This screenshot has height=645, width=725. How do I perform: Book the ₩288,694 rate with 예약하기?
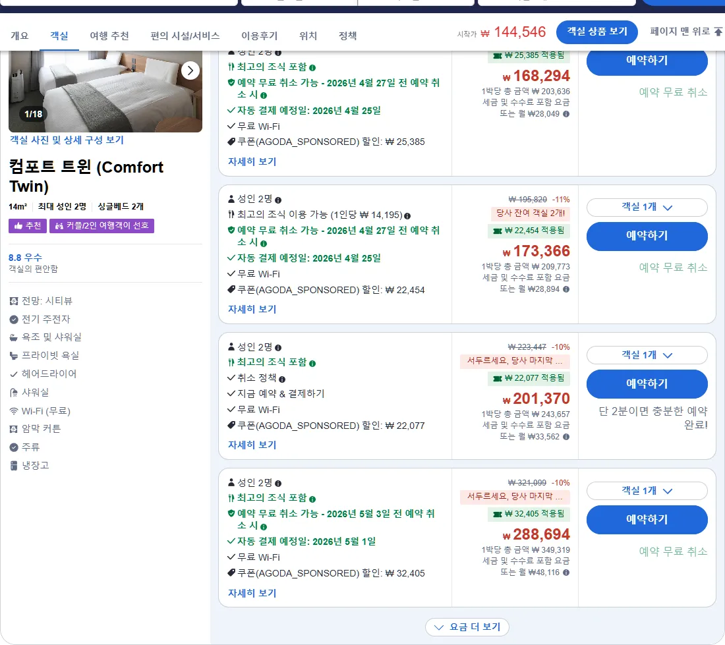click(647, 519)
